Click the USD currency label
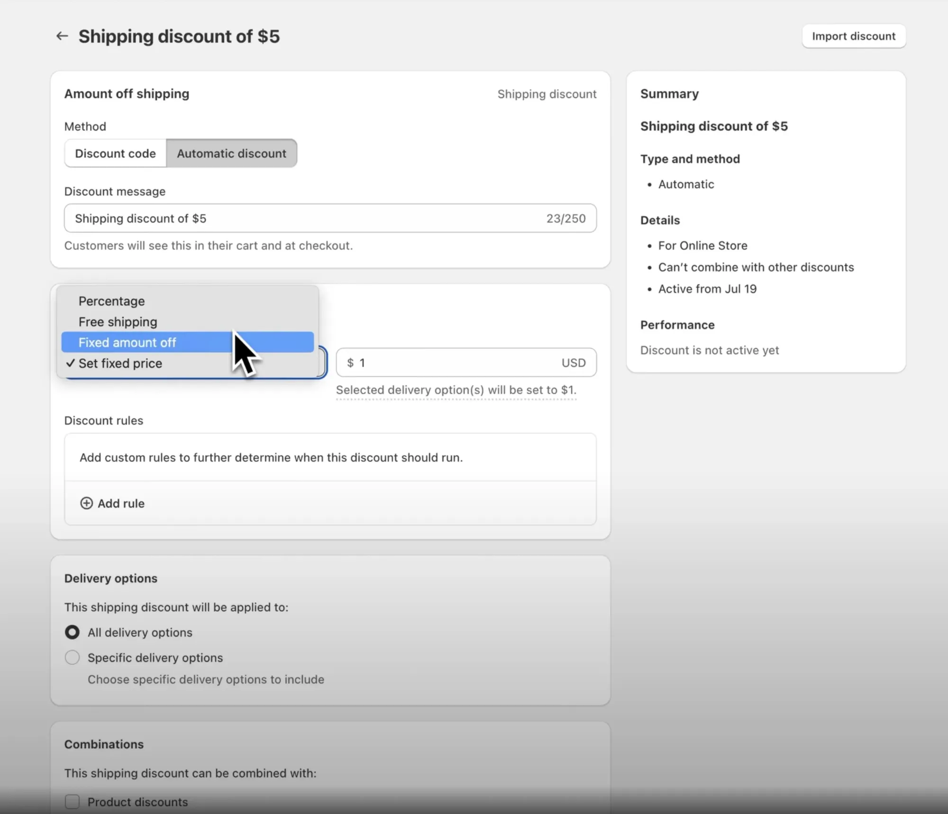 [574, 362]
